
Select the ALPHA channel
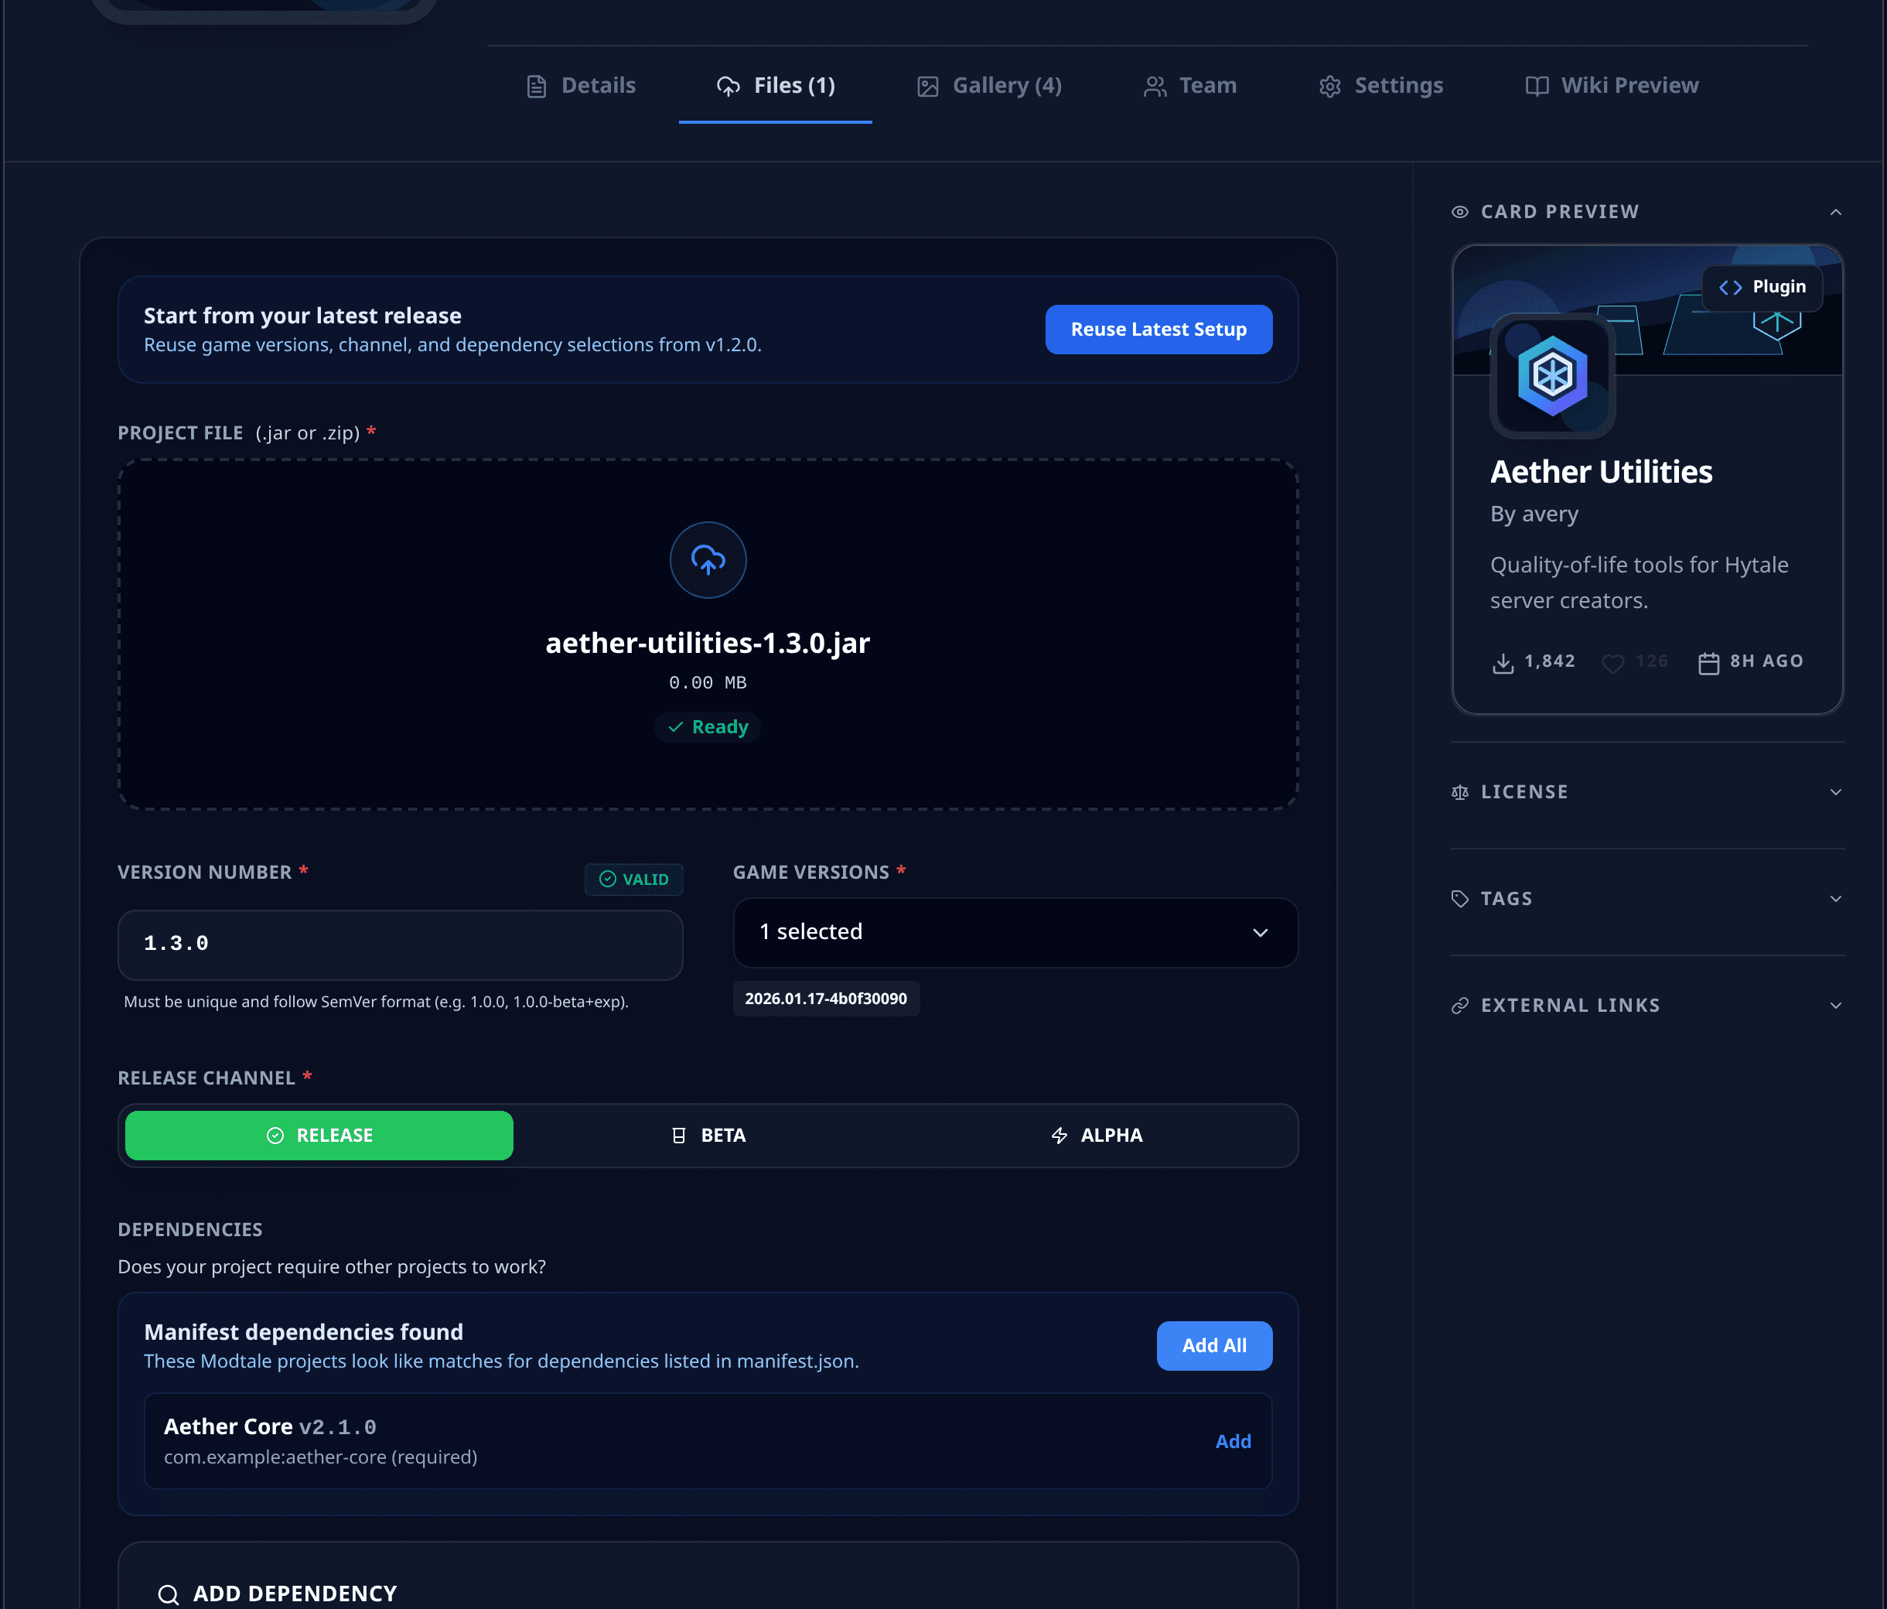pos(1097,1136)
